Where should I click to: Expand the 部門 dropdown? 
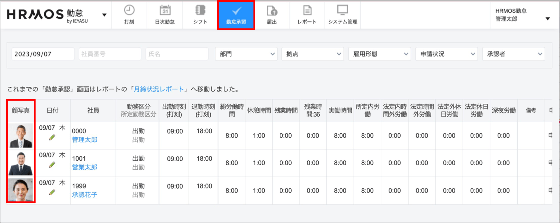(x=246, y=54)
